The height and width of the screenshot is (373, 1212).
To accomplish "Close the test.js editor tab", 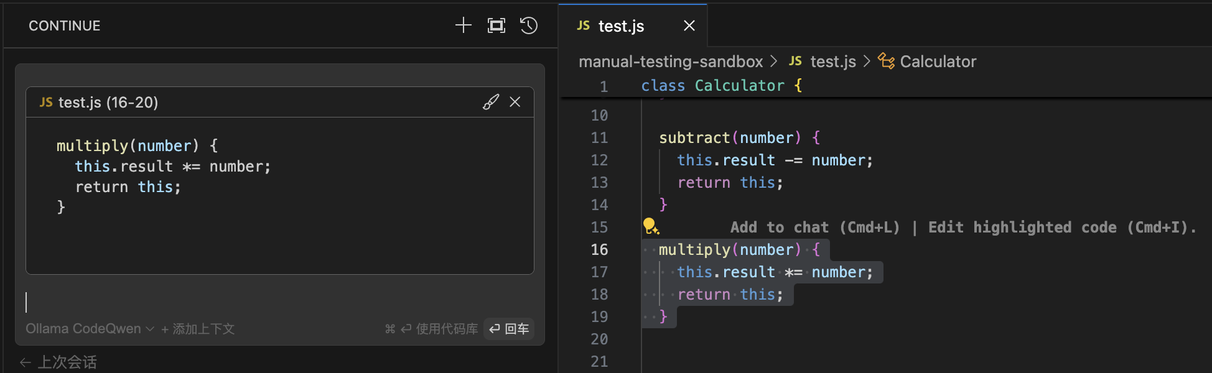I will pos(689,25).
